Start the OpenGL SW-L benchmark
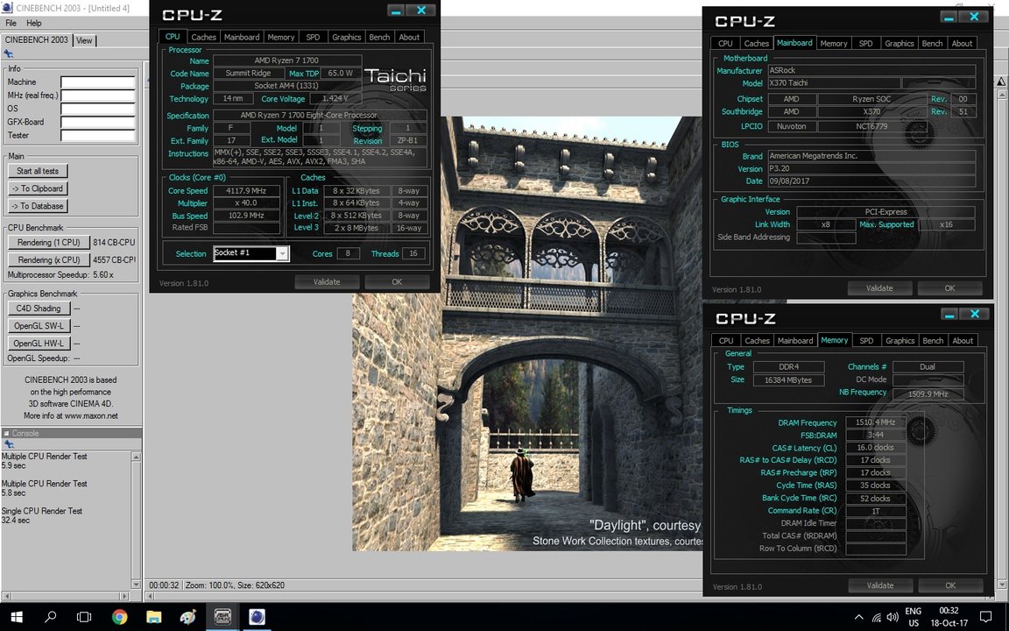The image size is (1009, 631). pyautogui.click(x=39, y=326)
